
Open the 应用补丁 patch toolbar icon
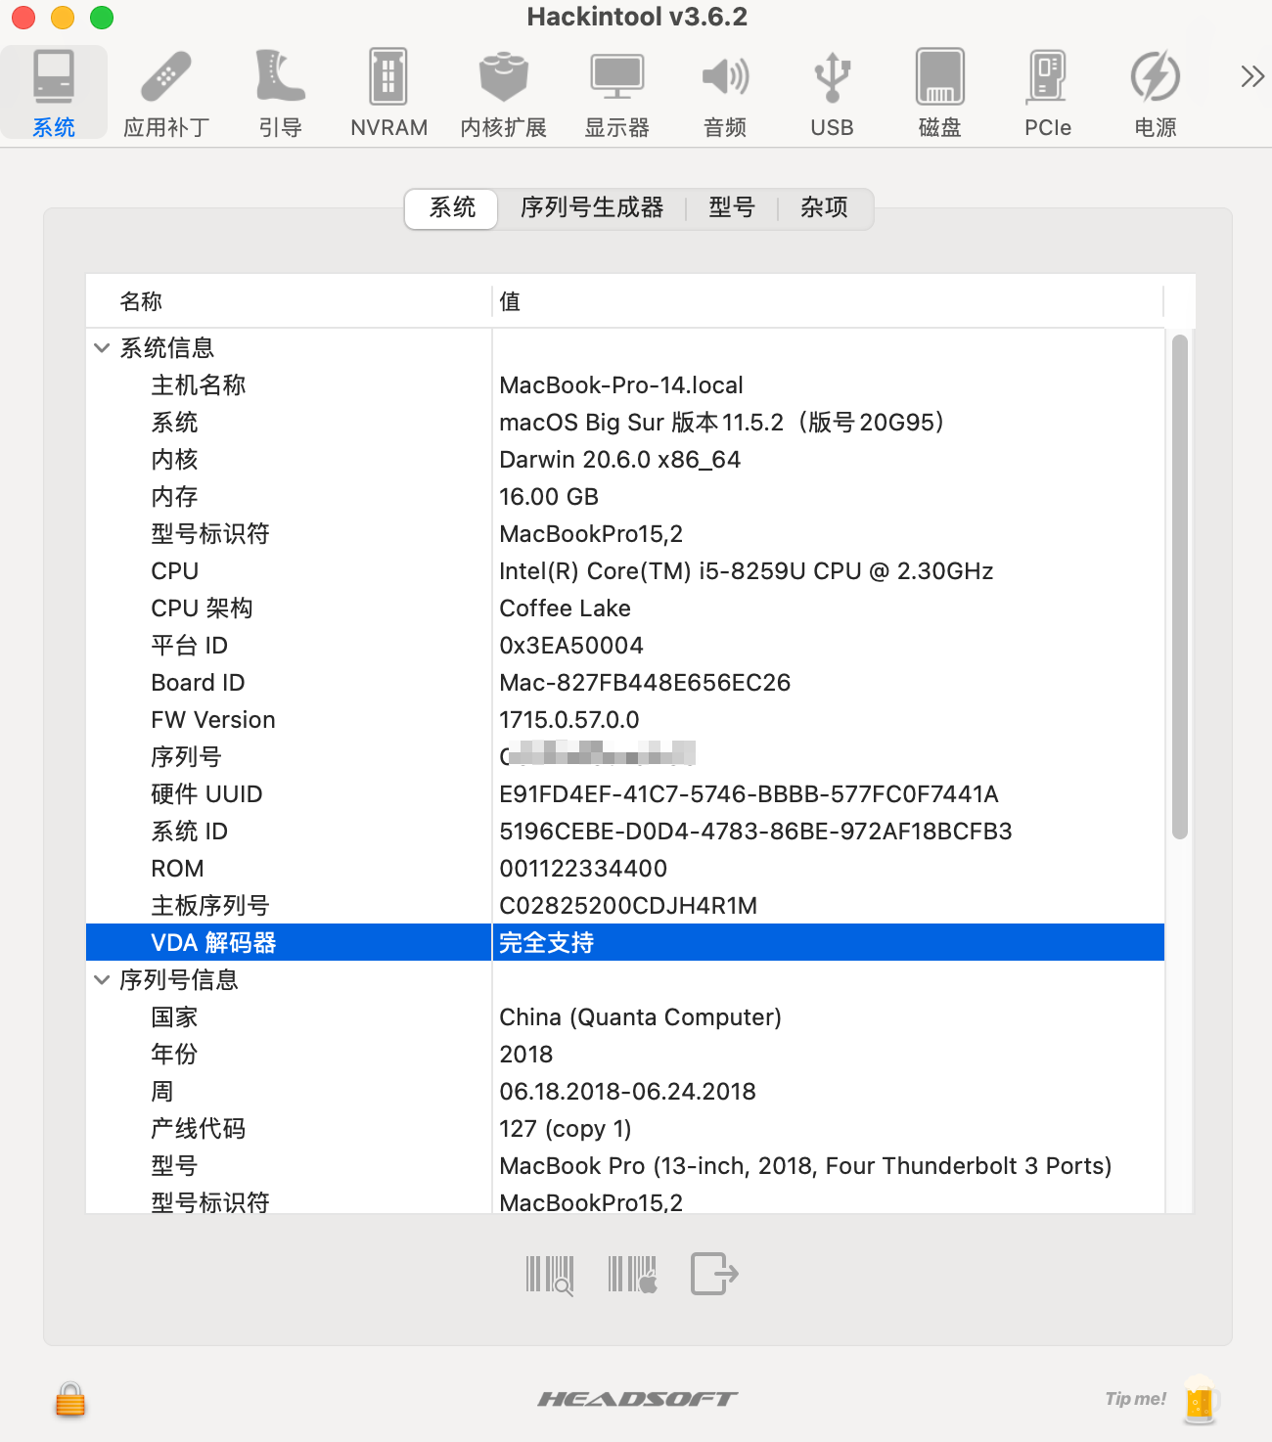point(166,93)
